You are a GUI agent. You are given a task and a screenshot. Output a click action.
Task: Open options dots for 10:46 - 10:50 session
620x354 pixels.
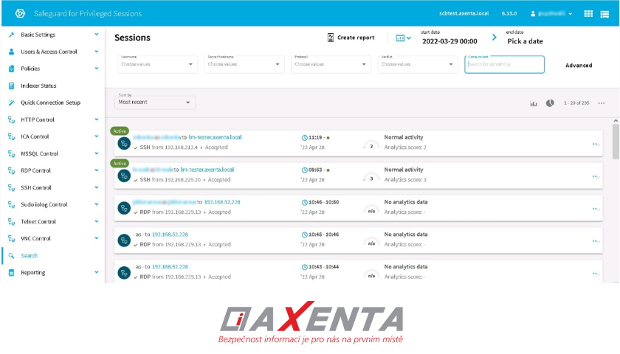click(596, 209)
